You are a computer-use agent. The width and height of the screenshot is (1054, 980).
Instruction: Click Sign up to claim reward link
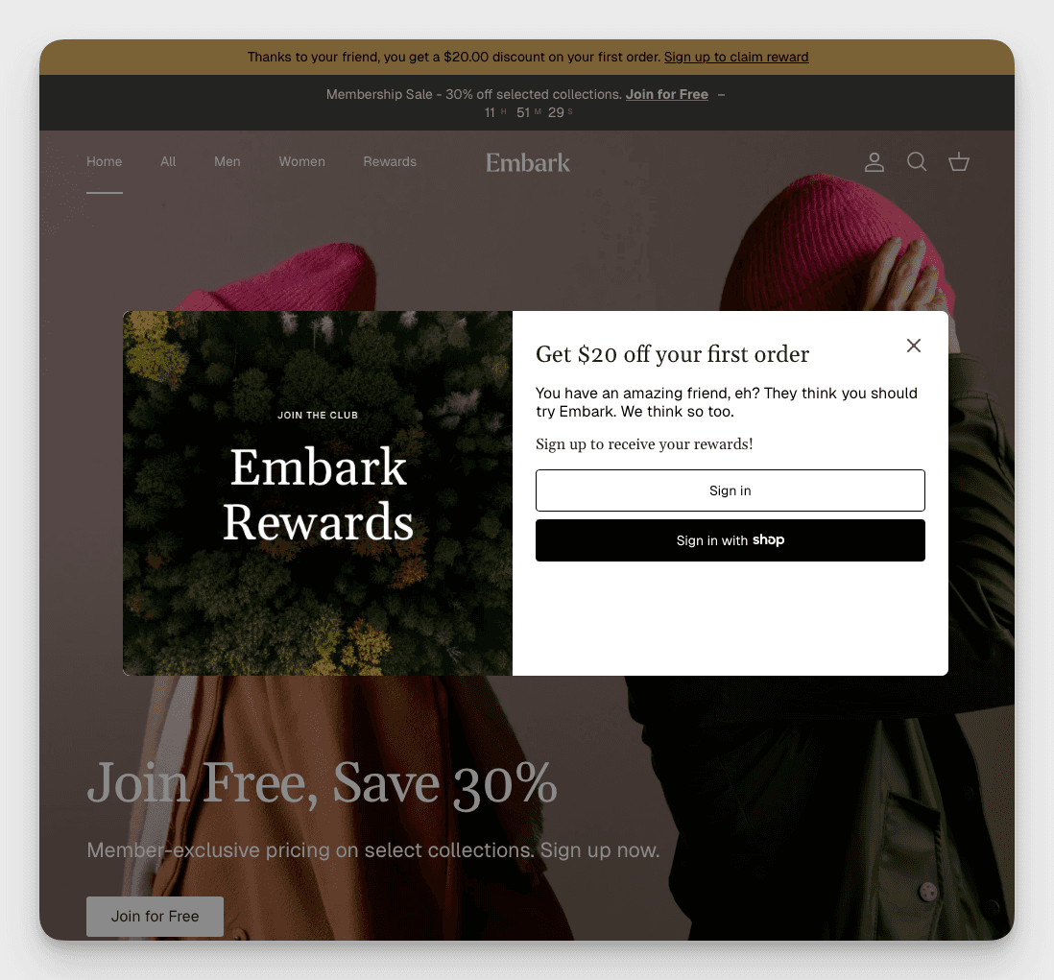click(736, 58)
